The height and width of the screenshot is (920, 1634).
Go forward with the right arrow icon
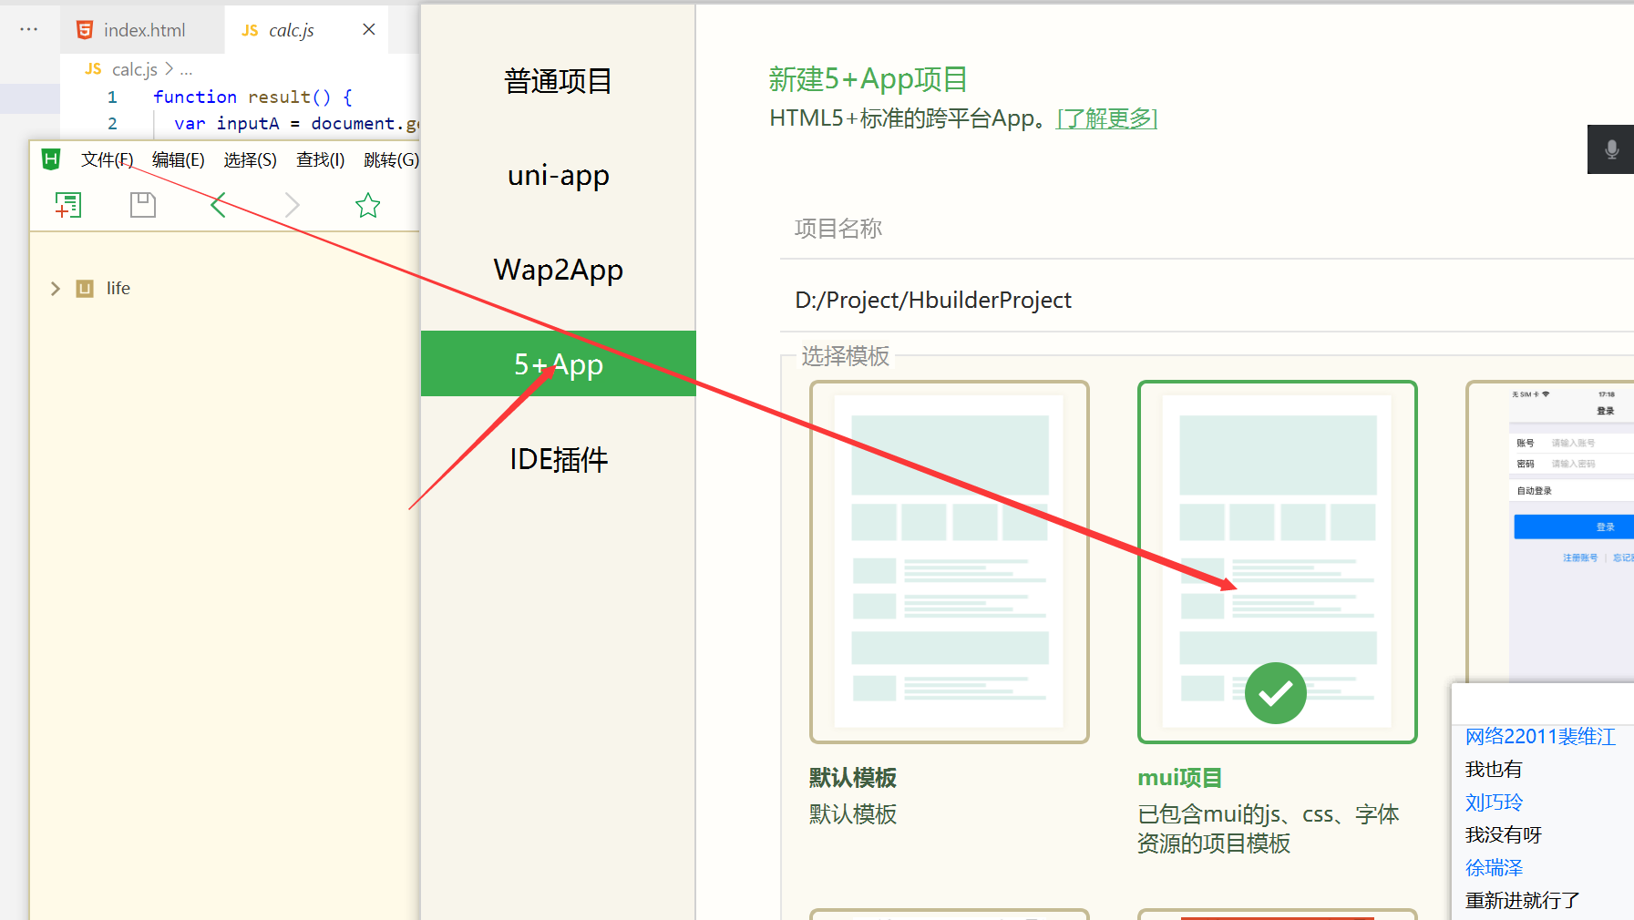(x=292, y=205)
